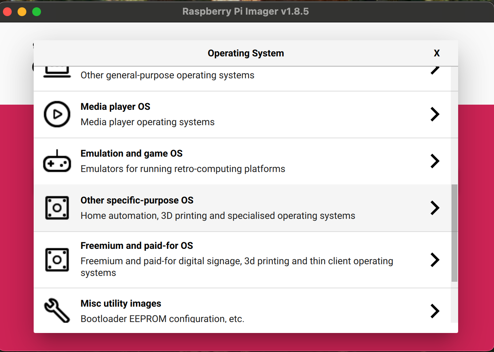
Task: Expand the Emulation and game OS chevron
Action: [x=435, y=161]
